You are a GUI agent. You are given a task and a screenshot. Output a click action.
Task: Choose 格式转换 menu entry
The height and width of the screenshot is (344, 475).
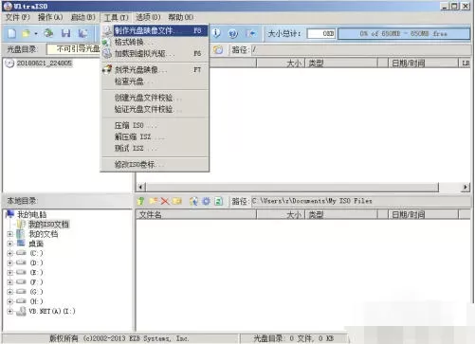[155, 42]
